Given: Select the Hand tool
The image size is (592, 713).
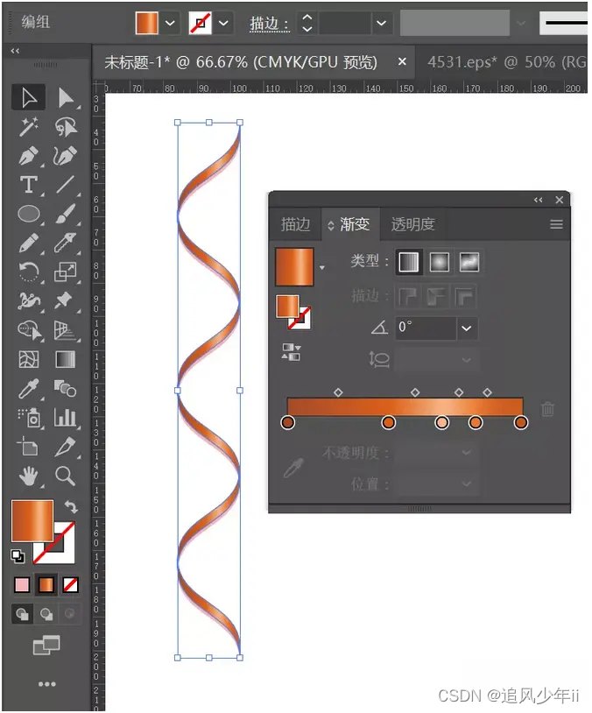Looking at the screenshot, I should [29, 477].
